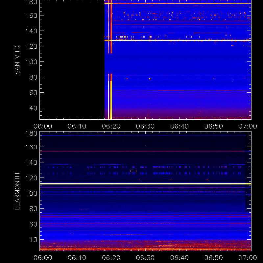
Task: Click 07:00 time label under San Vito plot
Action: coord(248,126)
